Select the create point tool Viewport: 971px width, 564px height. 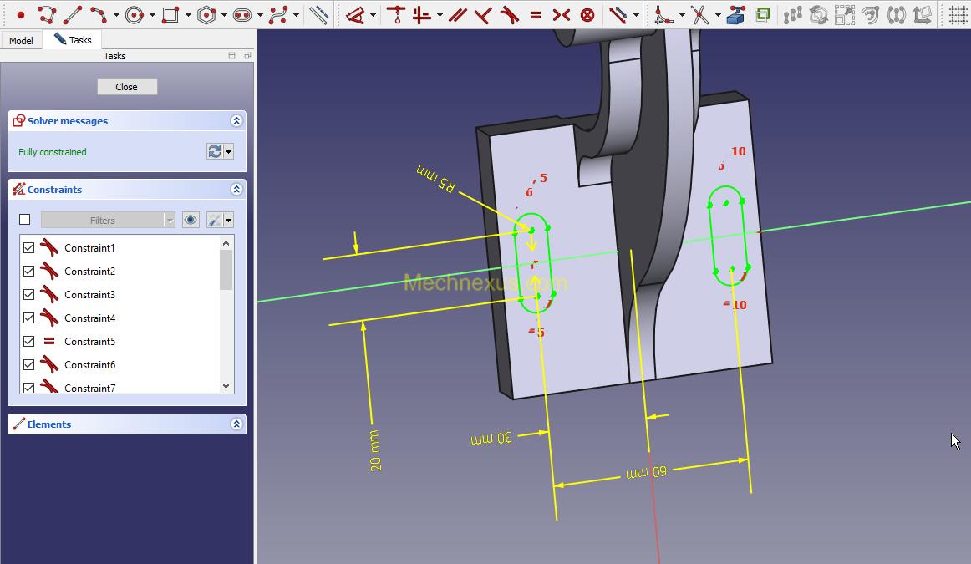point(20,14)
